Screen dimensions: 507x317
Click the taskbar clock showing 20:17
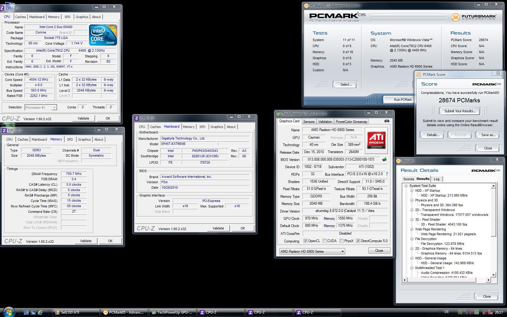coord(499,312)
